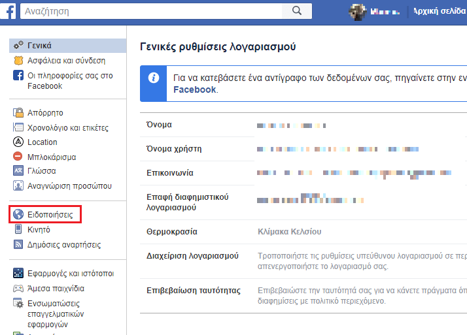The width and height of the screenshot is (467, 335).
Task: Open Εφαρμογές και ιστότοποι settings
Action: (71, 274)
